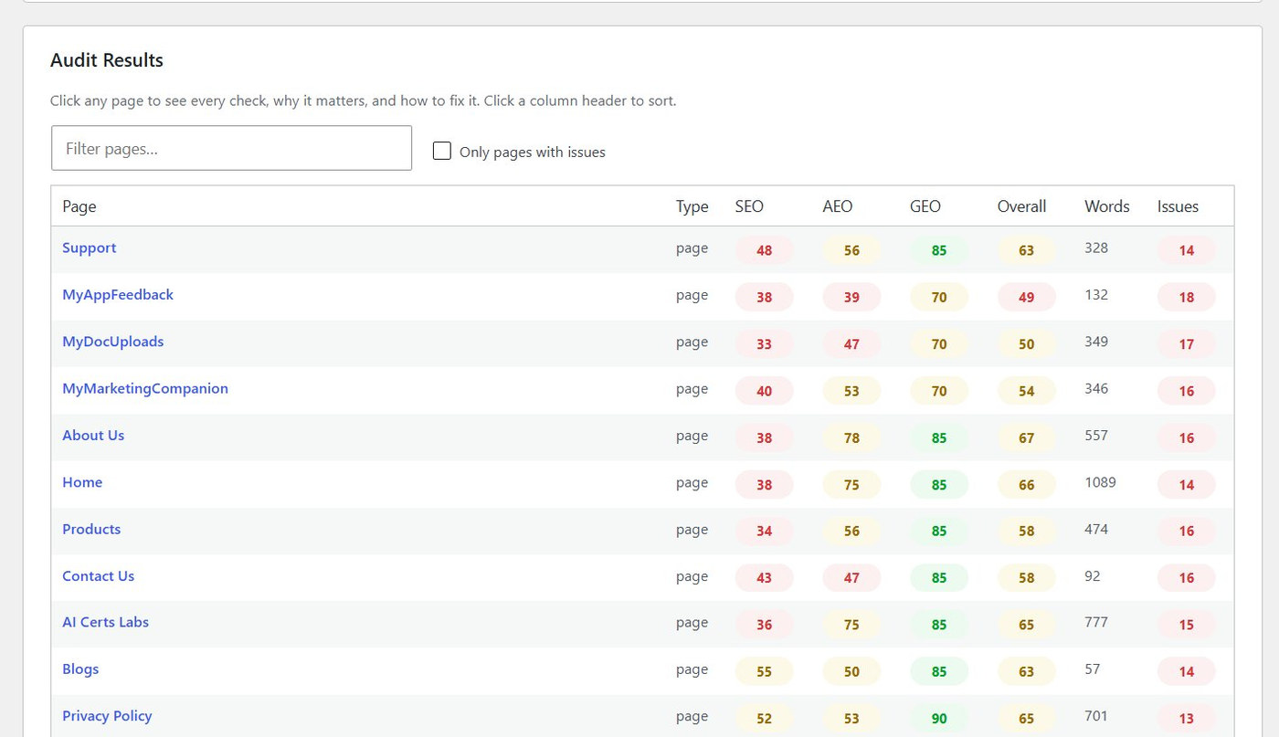Open the AI Certs Labs page audit
The width and height of the screenshot is (1279, 737).
click(105, 623)
